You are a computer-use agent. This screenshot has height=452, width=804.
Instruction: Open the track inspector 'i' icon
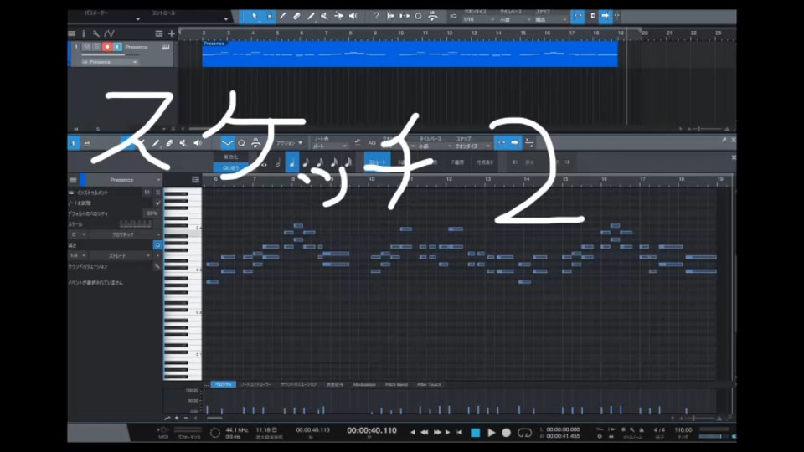[84, 33]
